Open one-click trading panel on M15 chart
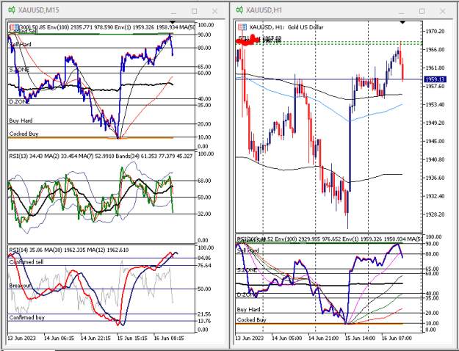459x351 pixels. 14,27
